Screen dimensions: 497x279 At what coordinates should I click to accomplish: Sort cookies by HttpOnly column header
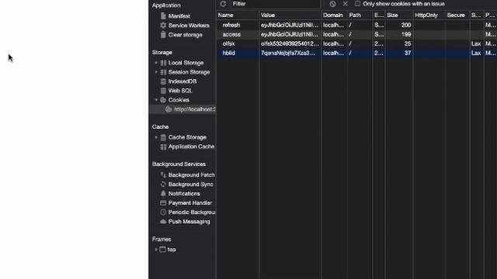[x=429, y=15]
